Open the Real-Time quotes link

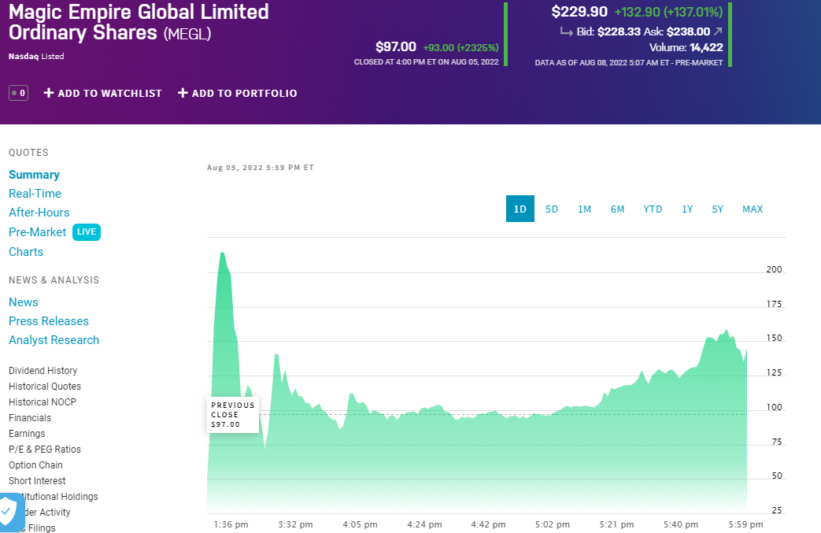pos(35,193)
